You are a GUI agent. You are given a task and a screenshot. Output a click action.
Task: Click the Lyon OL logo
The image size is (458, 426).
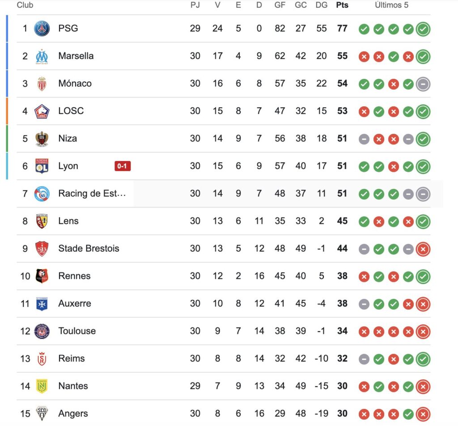[x=42, y=166]
